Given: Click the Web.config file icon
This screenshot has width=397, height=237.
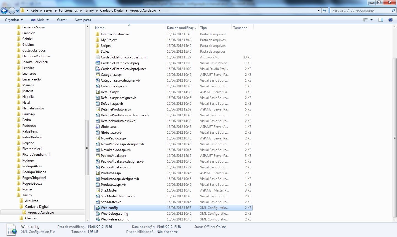Looking at the screenshot, I should pos(97,208).
